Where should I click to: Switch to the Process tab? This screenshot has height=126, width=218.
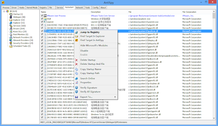click(6, 7)
